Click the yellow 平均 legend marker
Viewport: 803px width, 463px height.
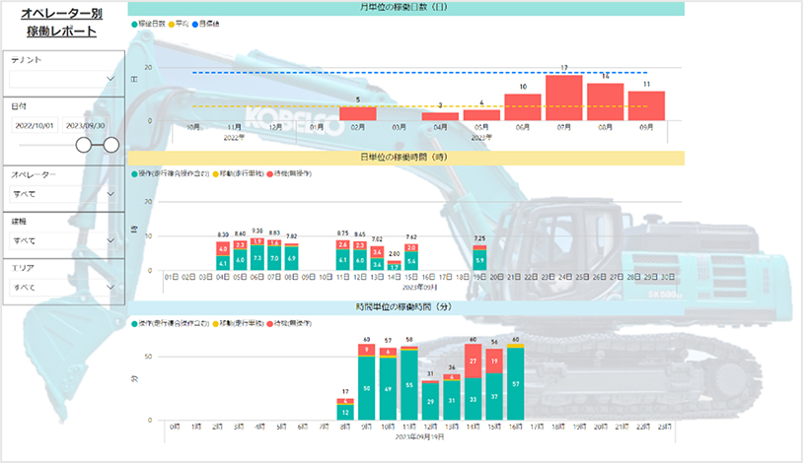click(172, 24)
